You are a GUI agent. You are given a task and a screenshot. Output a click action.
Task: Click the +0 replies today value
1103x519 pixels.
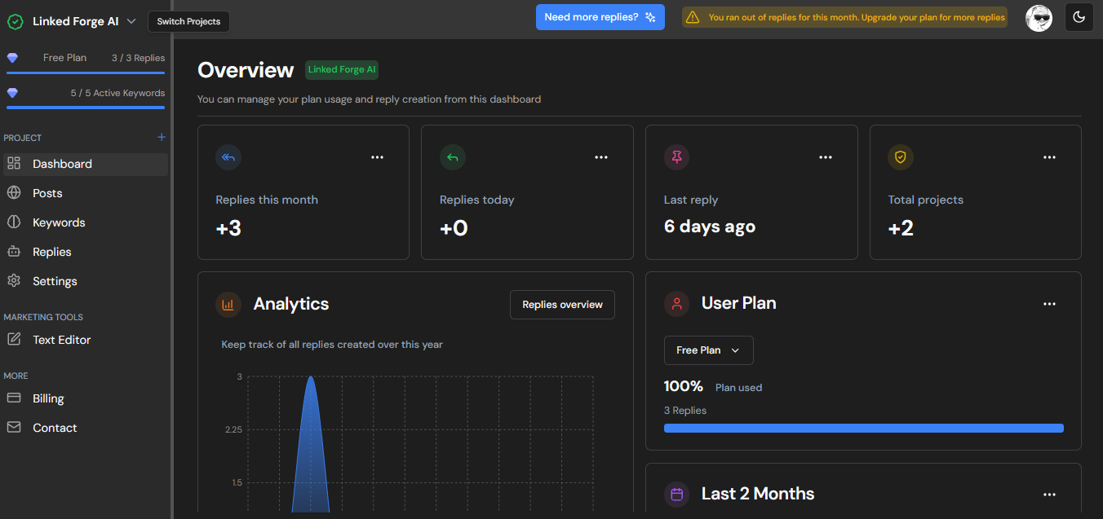(454, 228)
